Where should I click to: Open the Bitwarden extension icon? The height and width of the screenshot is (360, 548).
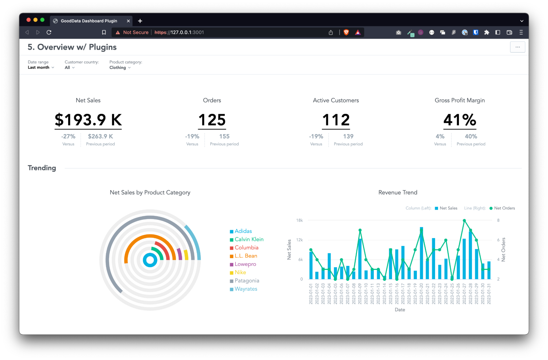point(476,32)
